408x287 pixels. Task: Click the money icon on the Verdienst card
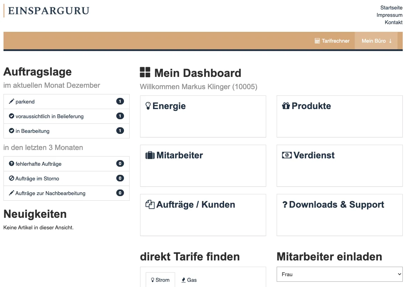287,155
